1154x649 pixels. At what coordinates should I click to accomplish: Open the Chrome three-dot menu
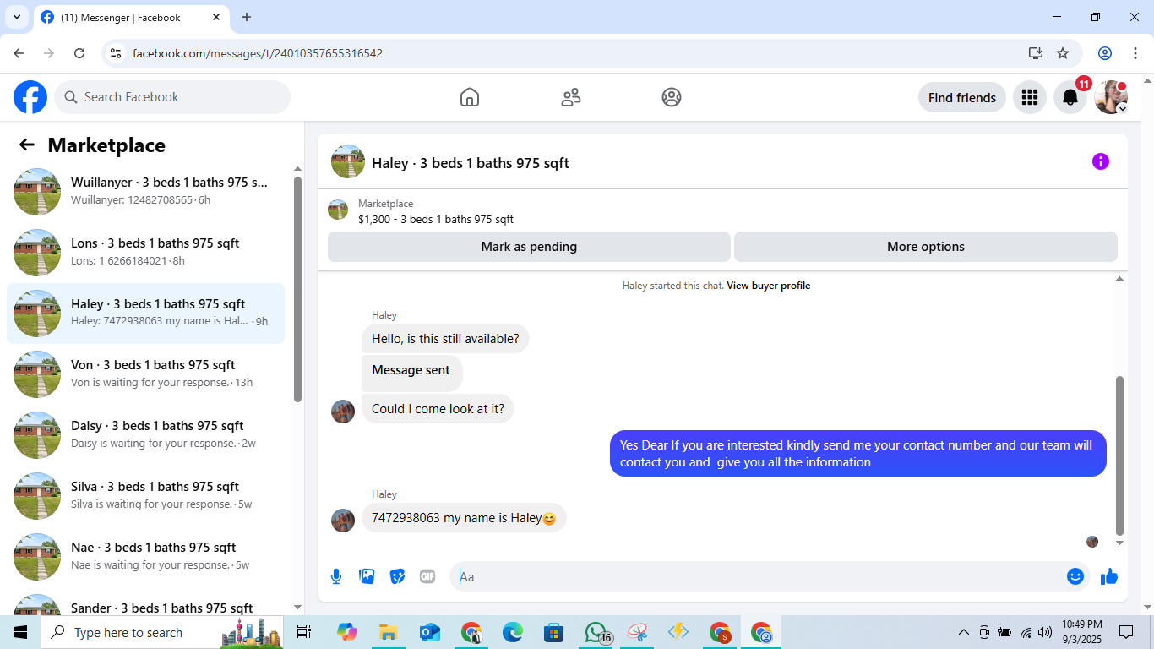tap(1135, 53)
